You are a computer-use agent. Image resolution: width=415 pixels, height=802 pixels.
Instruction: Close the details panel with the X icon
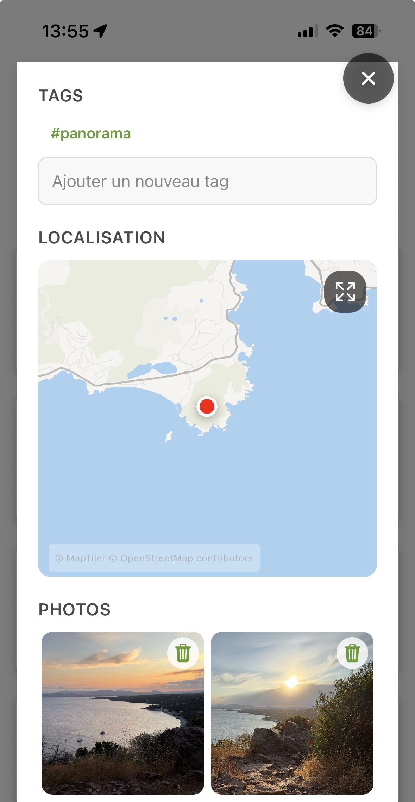pos(369,79)
